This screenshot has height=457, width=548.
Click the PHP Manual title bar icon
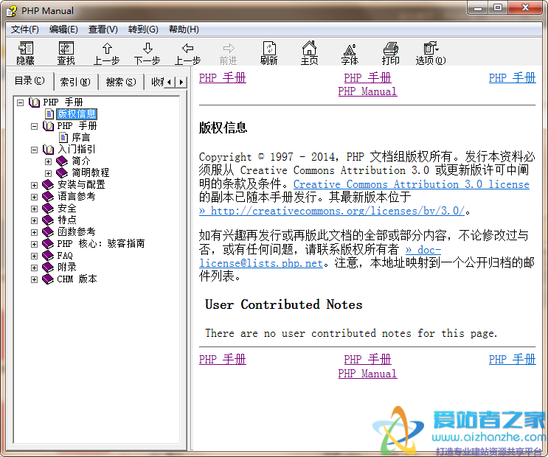pos(11,11)
